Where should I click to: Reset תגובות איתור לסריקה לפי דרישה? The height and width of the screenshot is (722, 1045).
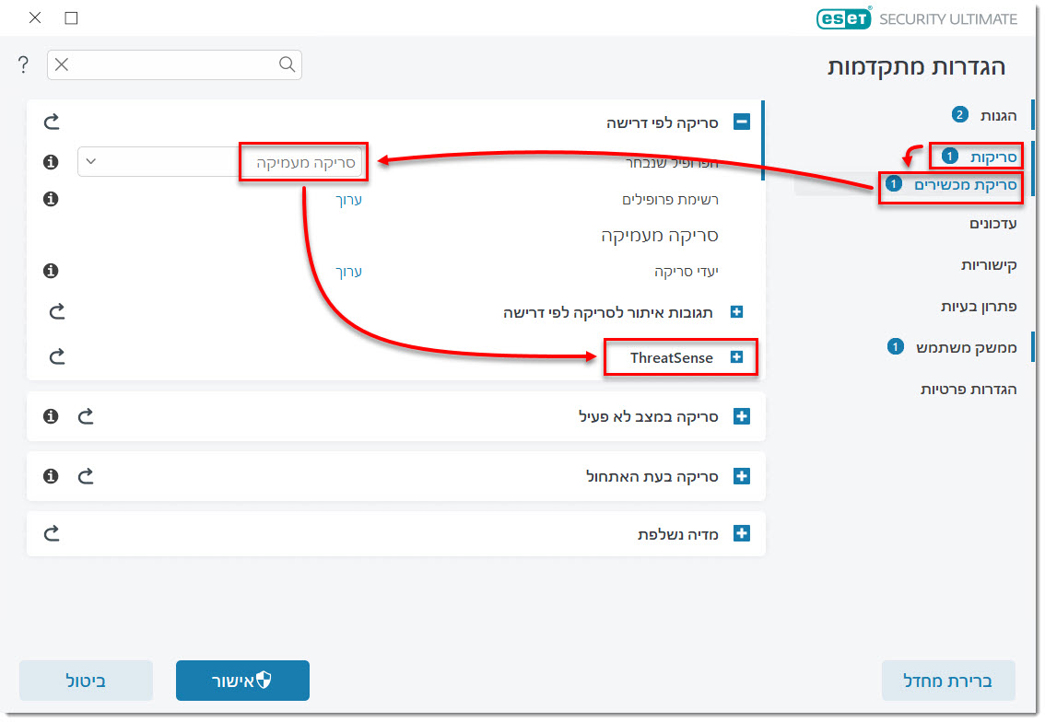56,311
